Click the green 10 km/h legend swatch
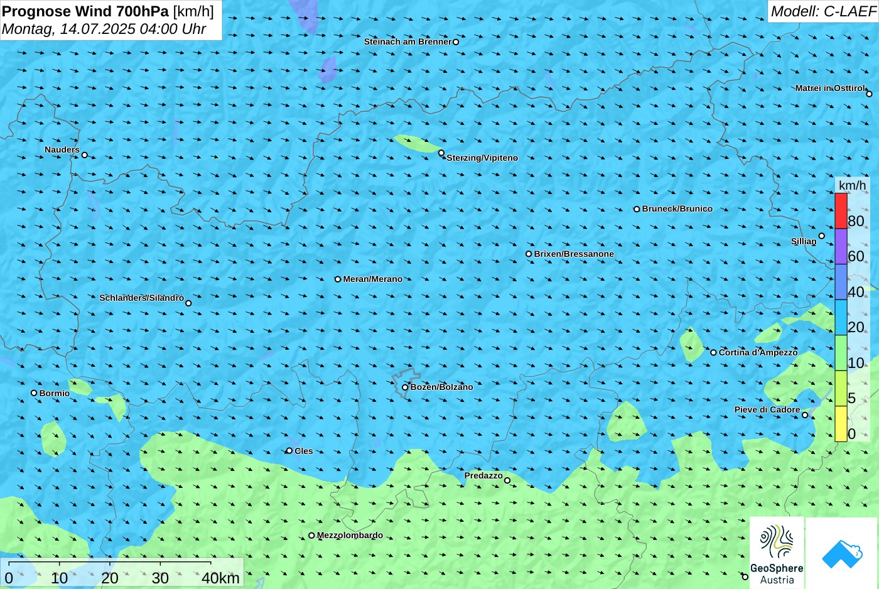879x589 pixels. point(841,353)
